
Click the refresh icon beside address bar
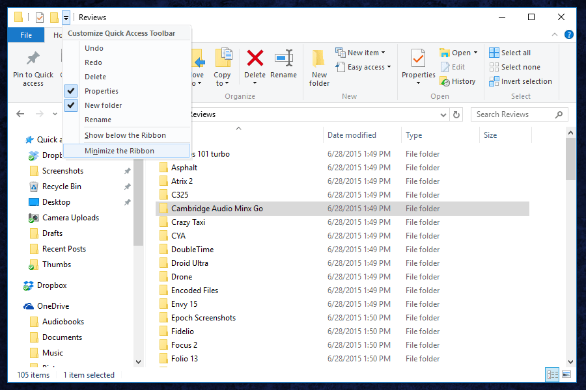pyautogui.click(x=456, y=114)
